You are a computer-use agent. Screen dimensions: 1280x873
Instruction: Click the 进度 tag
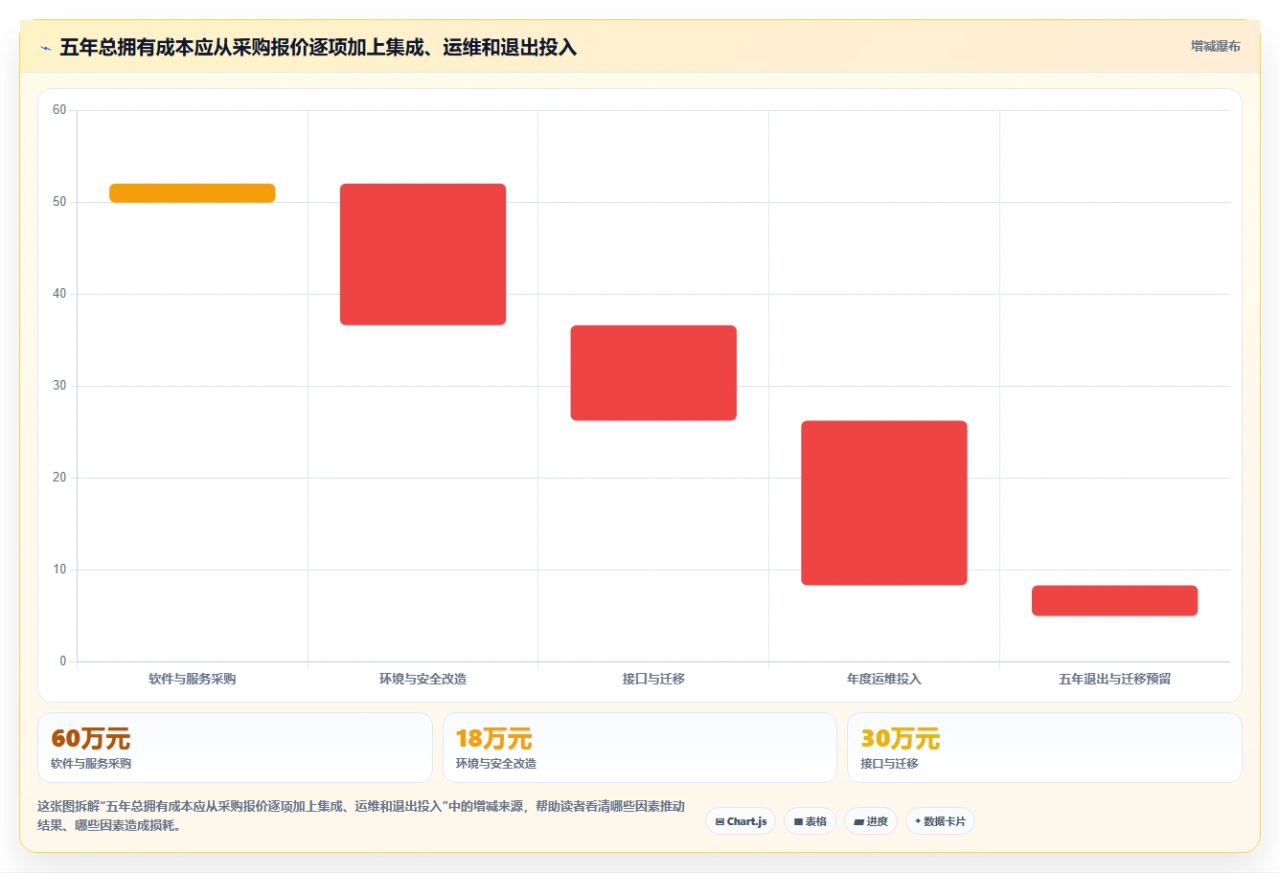pyautogui.click(x=870, y=821)
